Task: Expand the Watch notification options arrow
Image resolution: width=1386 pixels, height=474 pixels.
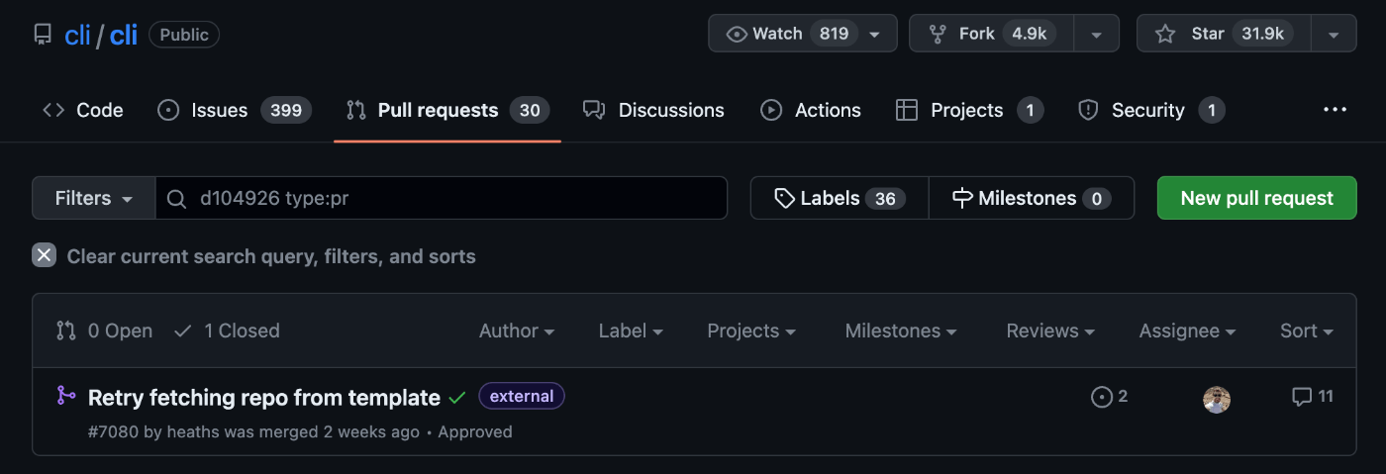Action: coord(874,34)
